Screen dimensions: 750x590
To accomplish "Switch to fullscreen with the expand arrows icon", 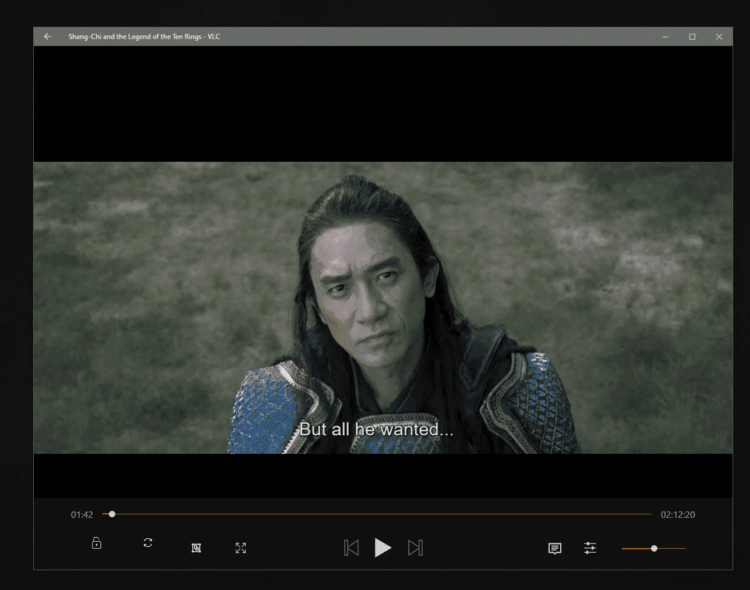I will [240, 548].
